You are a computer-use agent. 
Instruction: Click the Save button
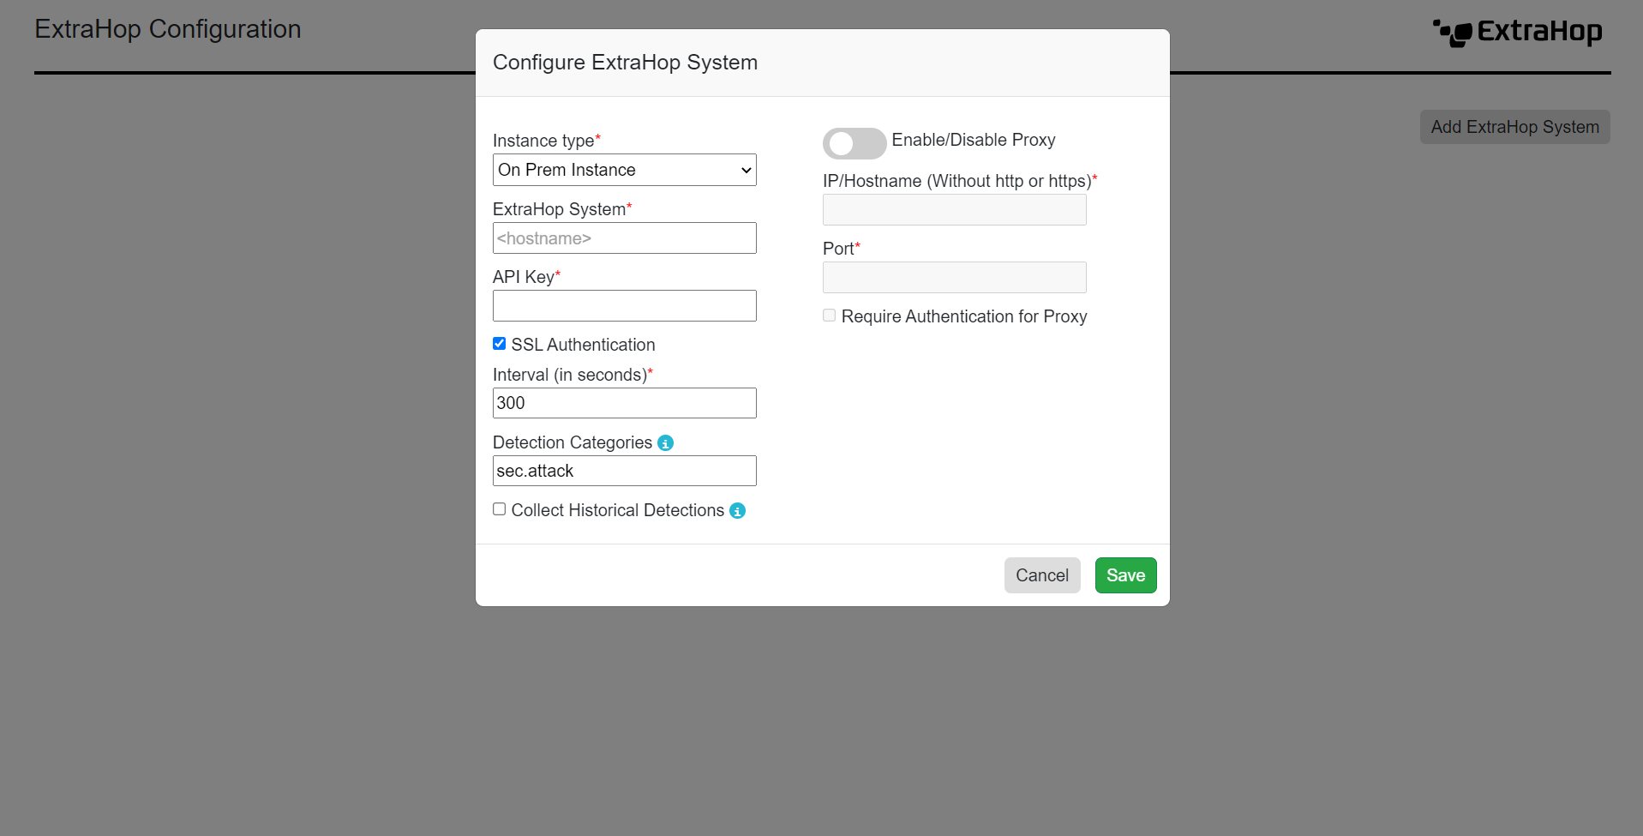click(1125, 575)
